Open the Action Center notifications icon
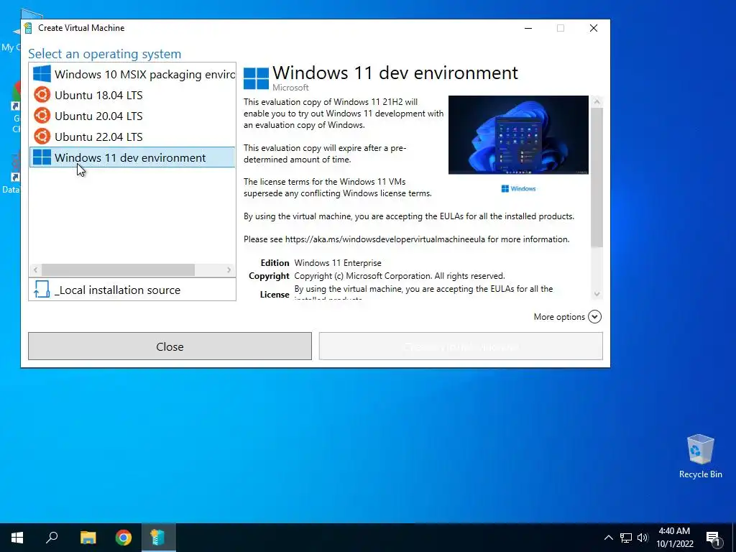This screenshot has height=552, width=736. point(714,538)
